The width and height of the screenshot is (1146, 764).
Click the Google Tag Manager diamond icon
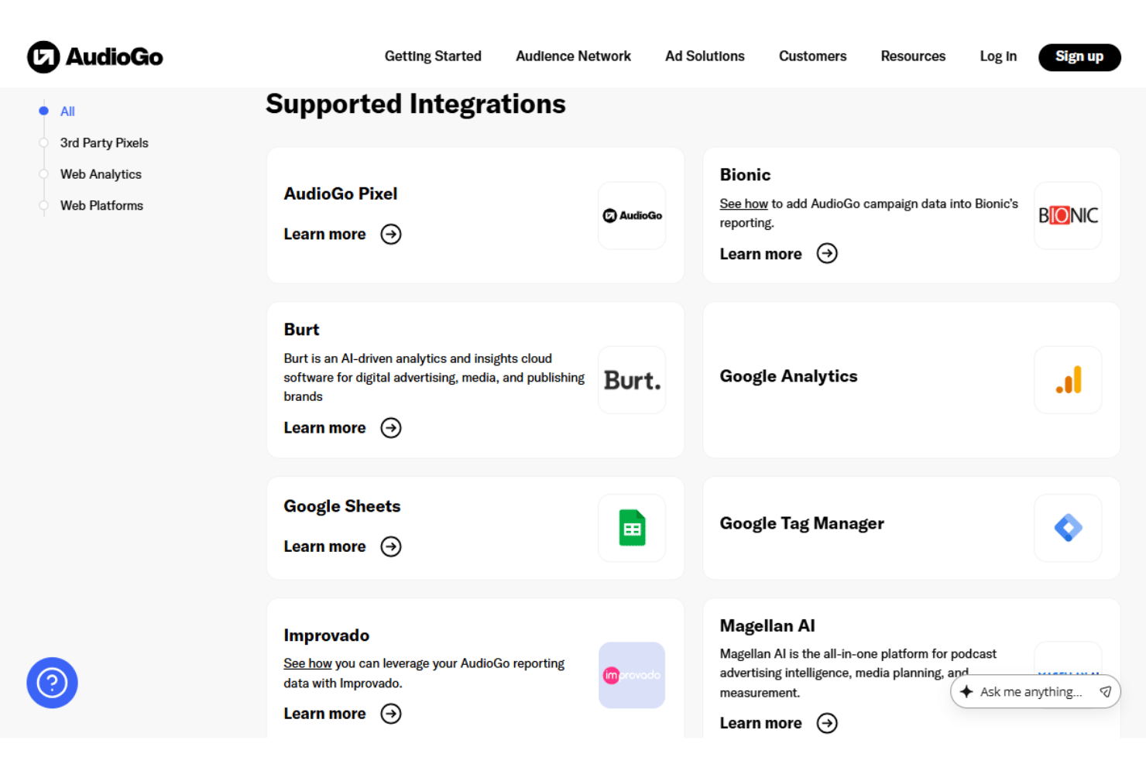(x=1068, y=528)
